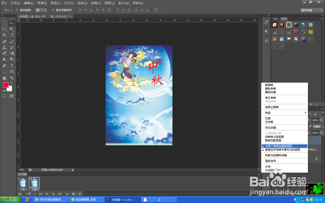Open the Character panel icon
Viewport: 325px width, 203px height.
(x=266, y=41)
